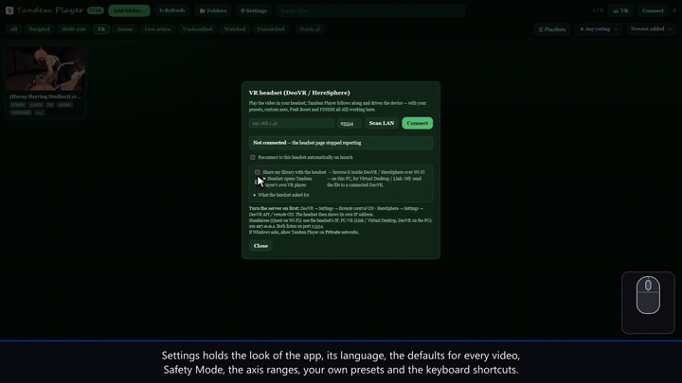Select the Anime filter tab
This screenshot has height=383, width=682.
(x=124, y=29)
